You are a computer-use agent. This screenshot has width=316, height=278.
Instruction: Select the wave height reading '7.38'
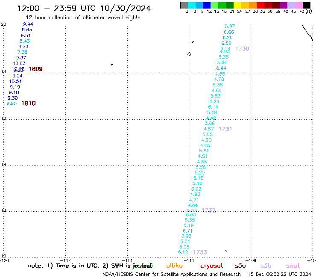(x=22, y=52)
